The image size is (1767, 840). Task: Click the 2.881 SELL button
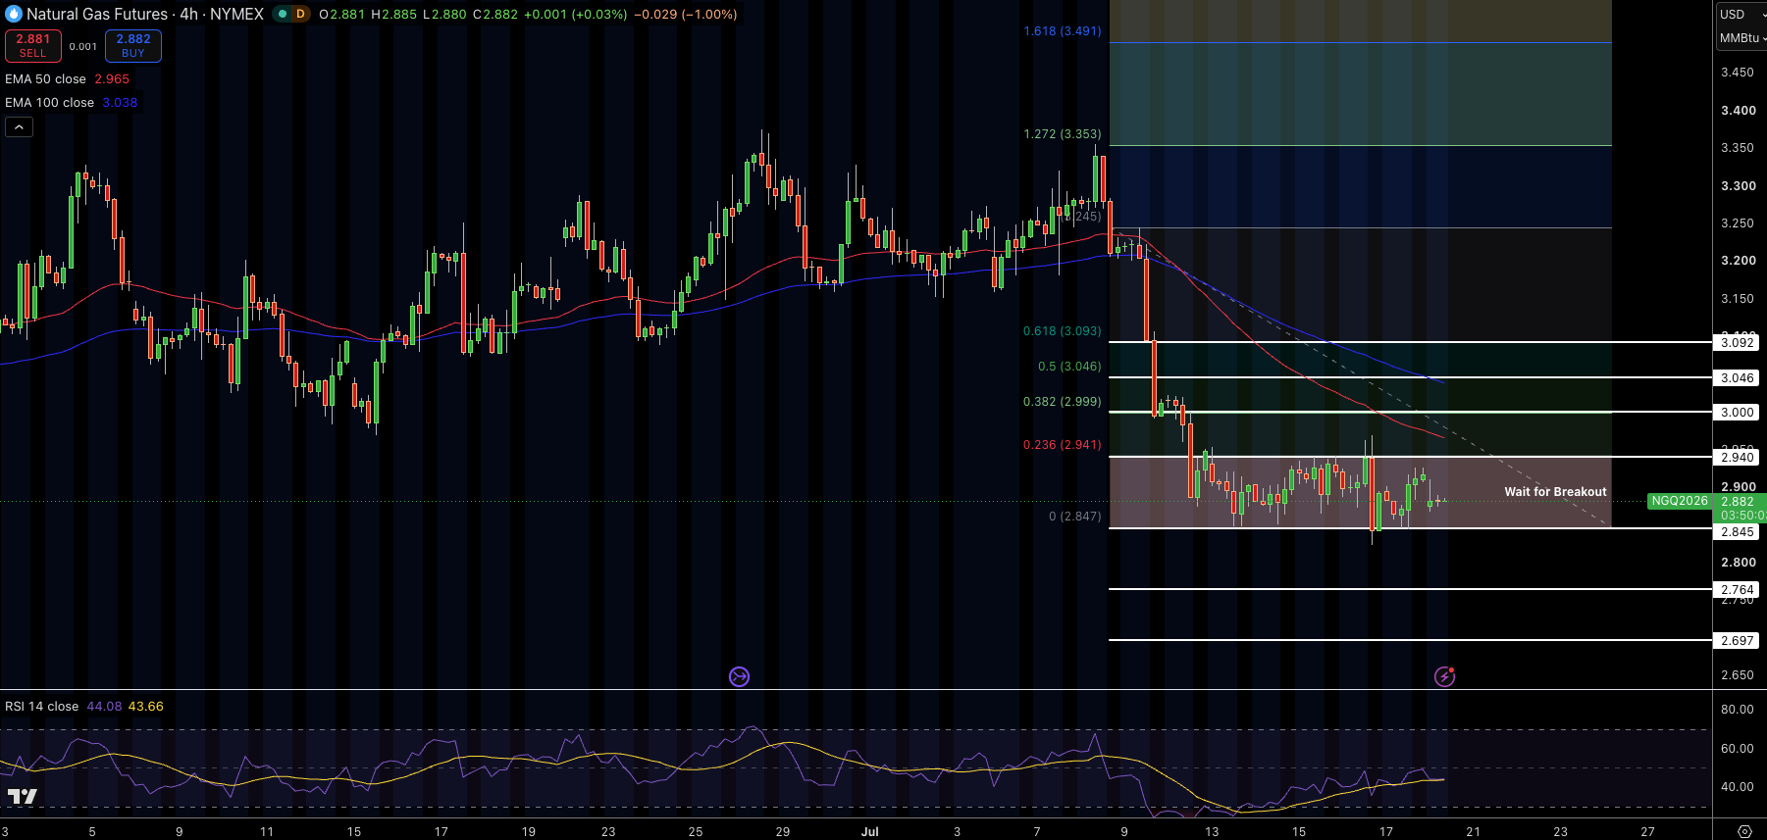pyautogui.click(x=33, y=45)
